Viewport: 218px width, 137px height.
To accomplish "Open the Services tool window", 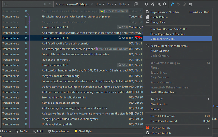I will [x=5, y=131].
